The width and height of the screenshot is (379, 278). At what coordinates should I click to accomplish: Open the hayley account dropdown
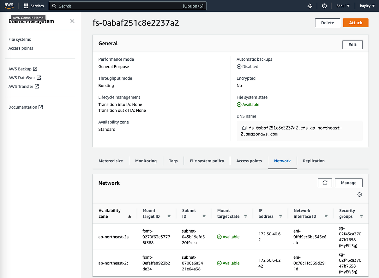click(367, 6)
